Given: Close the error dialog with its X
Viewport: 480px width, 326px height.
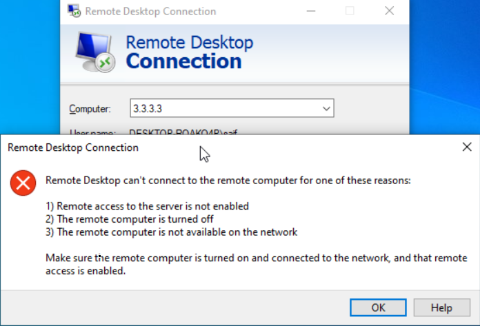Looking at the screenshot, I should (x=467, y=147).
